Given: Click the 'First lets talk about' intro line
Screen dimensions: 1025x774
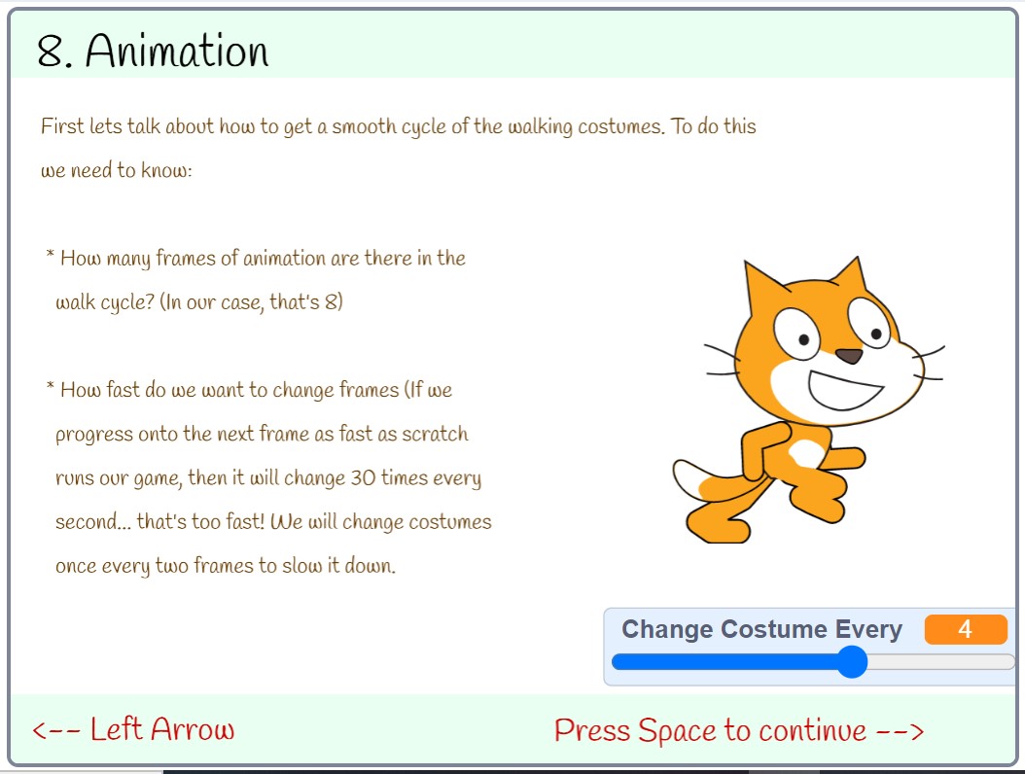Looking at the screenshot, I should [398, 127].
